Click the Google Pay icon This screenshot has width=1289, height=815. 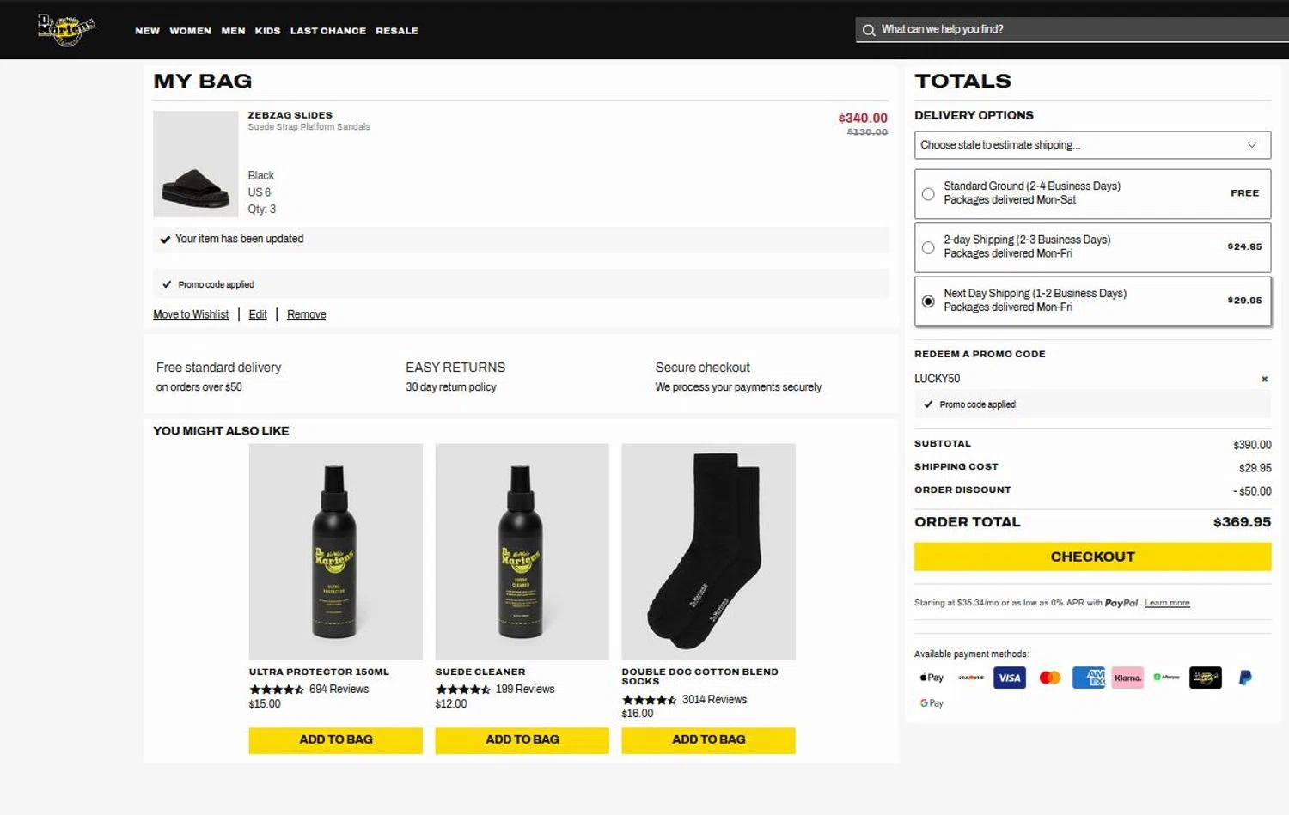[932, 703]
